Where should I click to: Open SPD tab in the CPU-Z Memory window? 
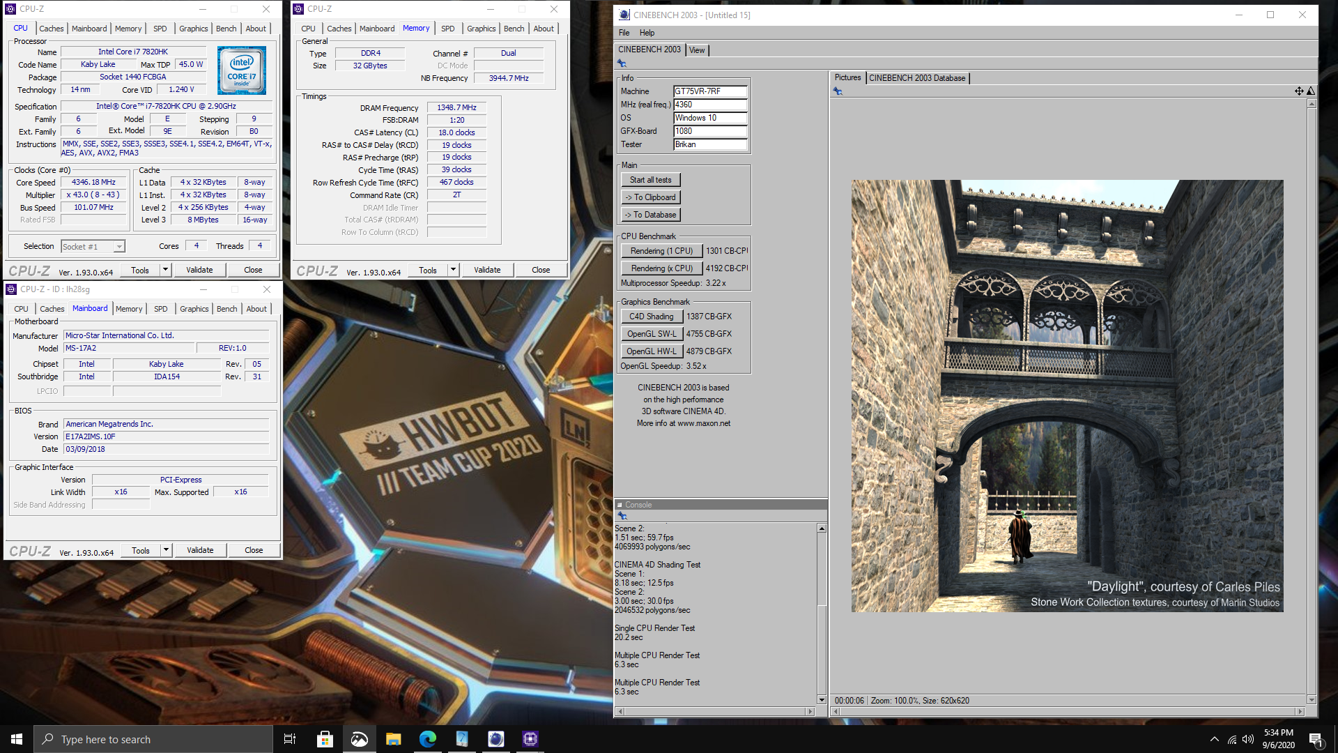pos(447,29)
